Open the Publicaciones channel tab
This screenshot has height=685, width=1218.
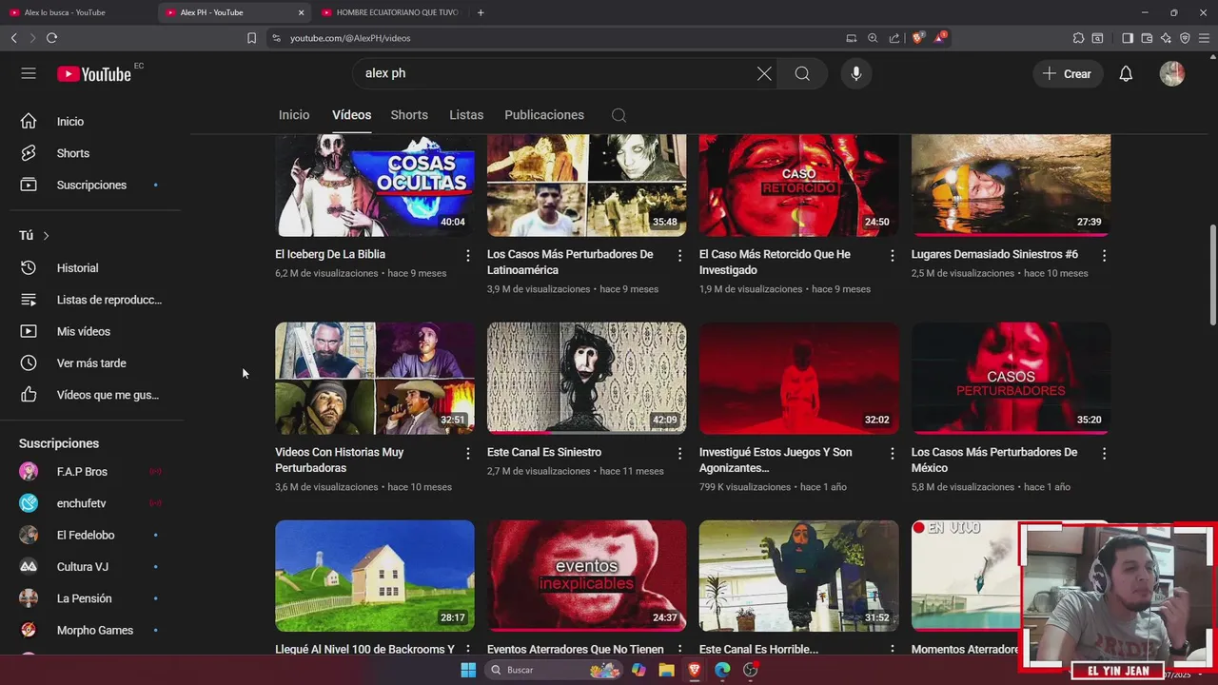click(544, 115)
